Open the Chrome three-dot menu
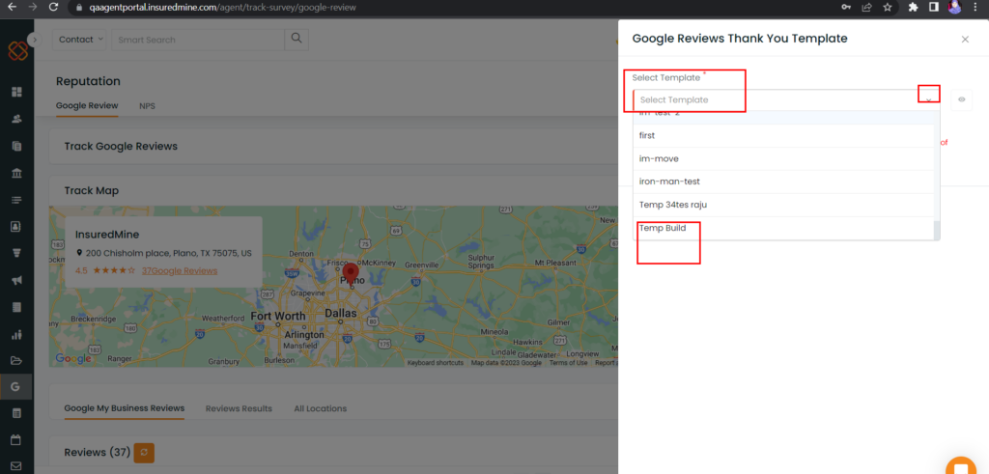 tap(976, 7)
